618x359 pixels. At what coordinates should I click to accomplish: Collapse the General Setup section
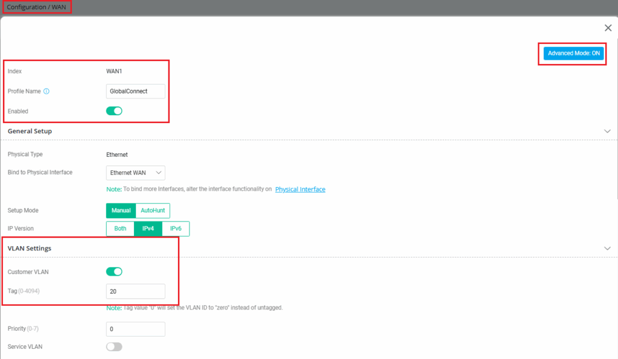pos(607,131)
